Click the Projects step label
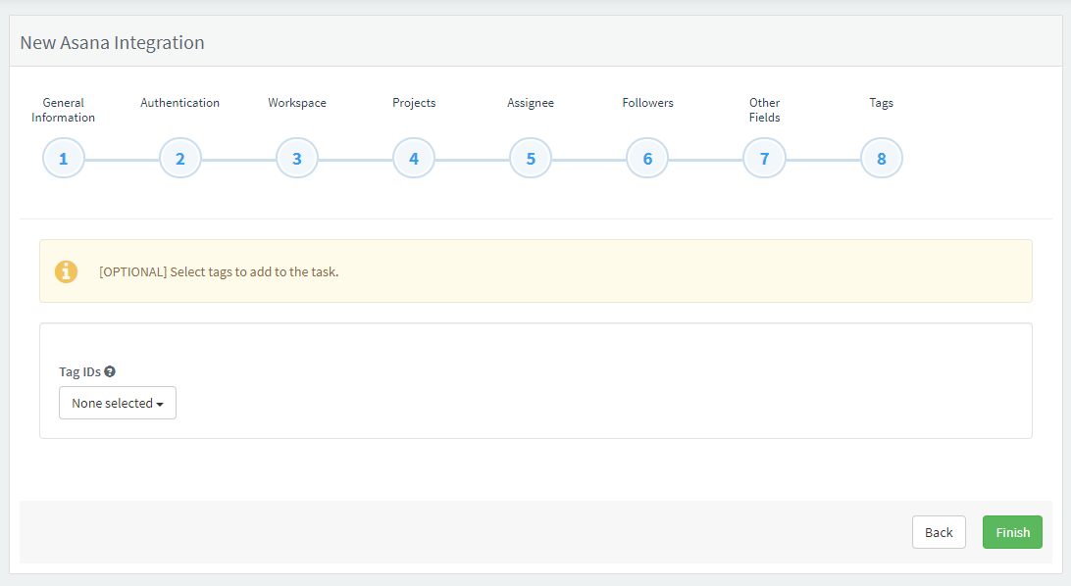 [414, 103]
